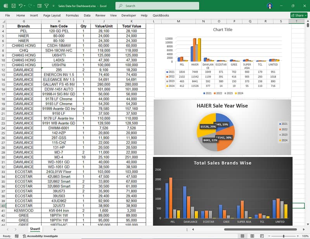The width and height of the screenshot is (310, 239).
Task: Select cell containing GALLANT FS 45 INV
Action: (x=59, y=85)
